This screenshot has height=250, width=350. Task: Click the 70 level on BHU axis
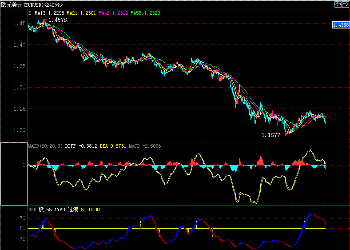point(22,218)
